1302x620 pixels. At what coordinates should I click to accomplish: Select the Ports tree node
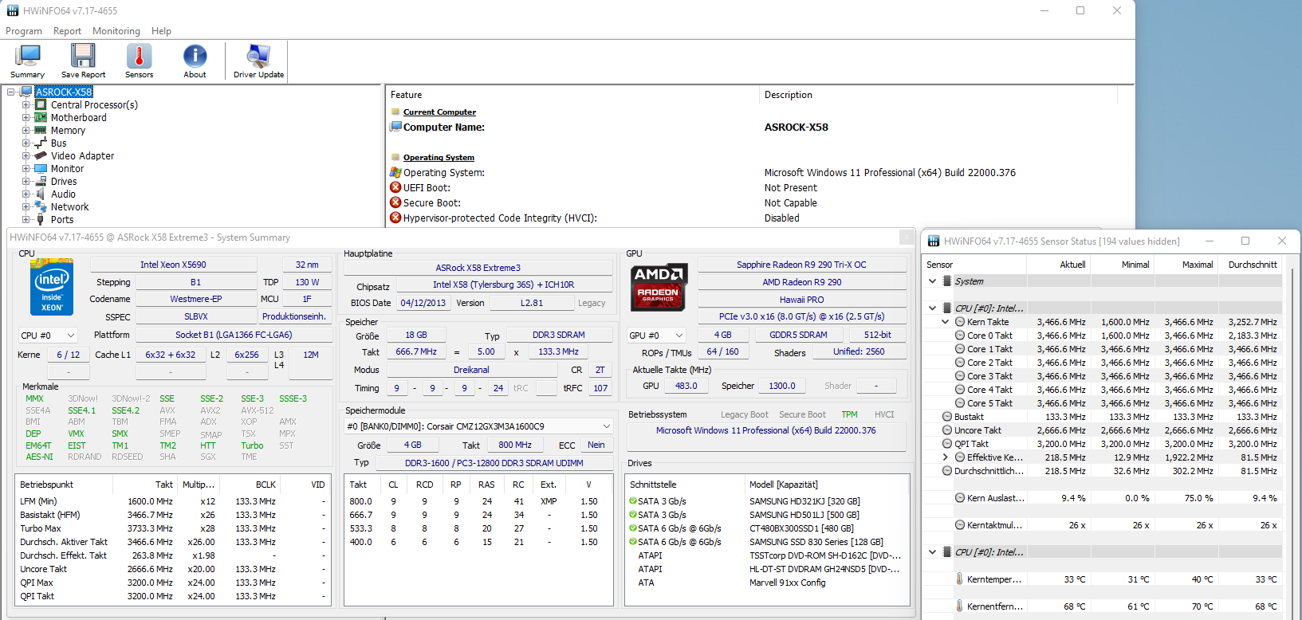[x=62, y=220]
